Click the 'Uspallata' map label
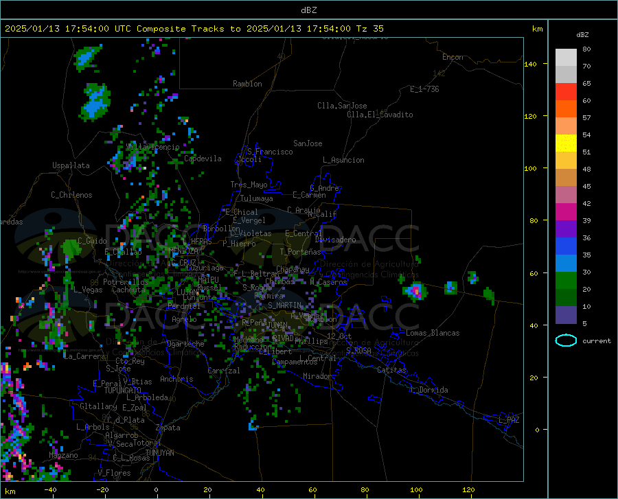The width and height of the screenshot is (618, 499). click(71, 165)
